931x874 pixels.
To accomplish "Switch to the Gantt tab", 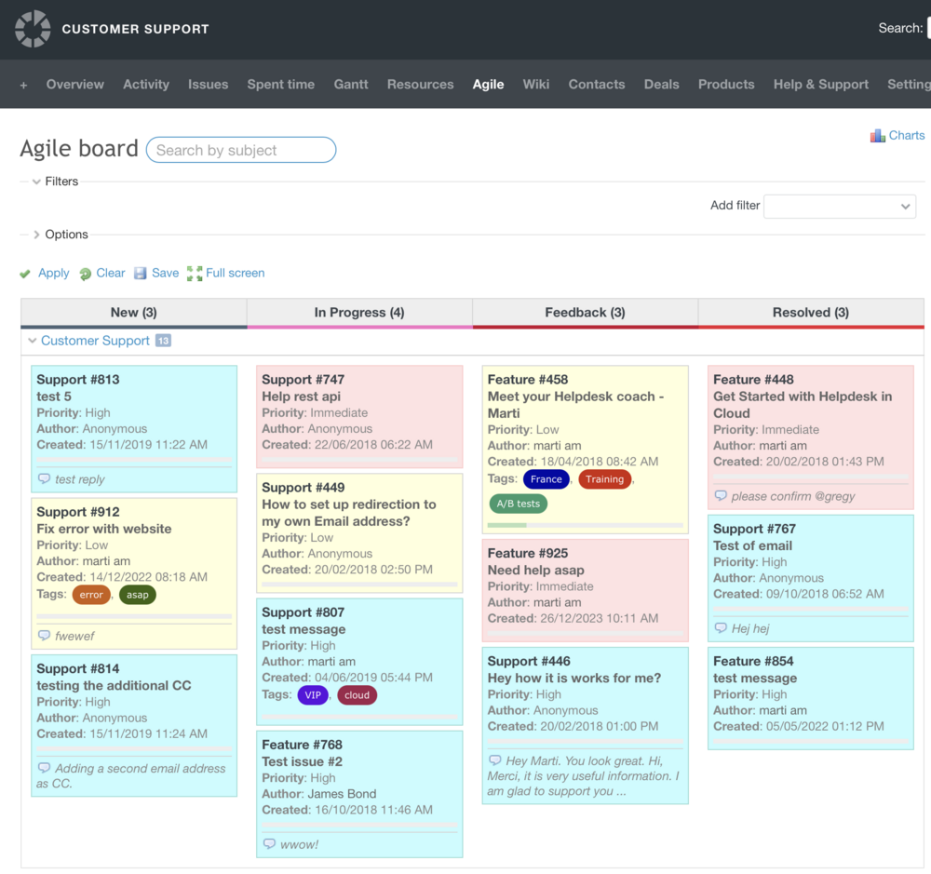I will pyautogui.click(x=351, y=84).
